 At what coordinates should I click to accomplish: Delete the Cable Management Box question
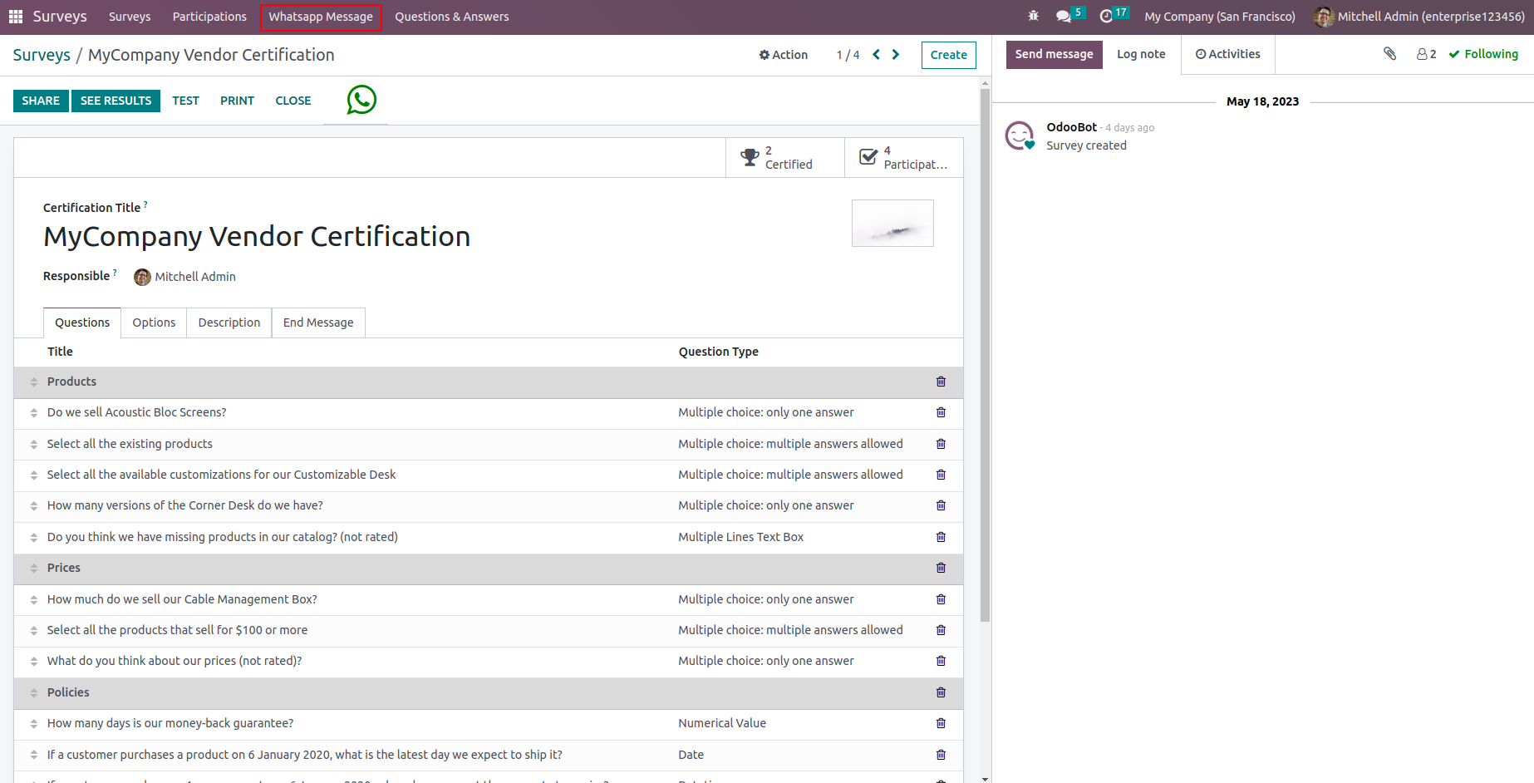pyautogui.click(x=941, y=599)
